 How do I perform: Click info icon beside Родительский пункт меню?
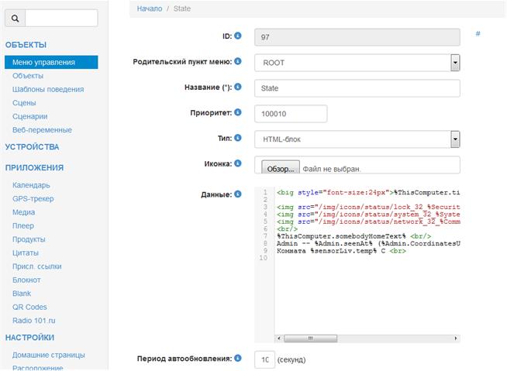(x=237, y=61)
